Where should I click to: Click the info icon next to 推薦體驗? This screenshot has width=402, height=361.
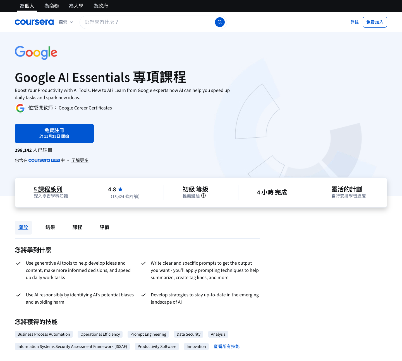coord(204,196)
